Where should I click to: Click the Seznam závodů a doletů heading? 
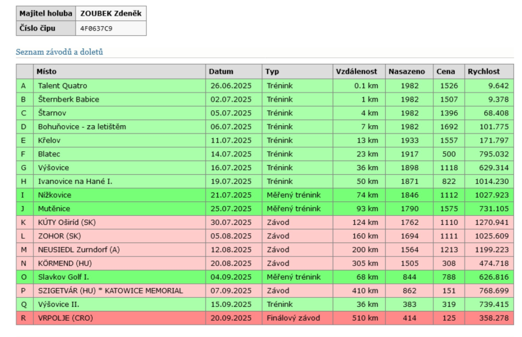pyautogui.click(x=59, y=51)
